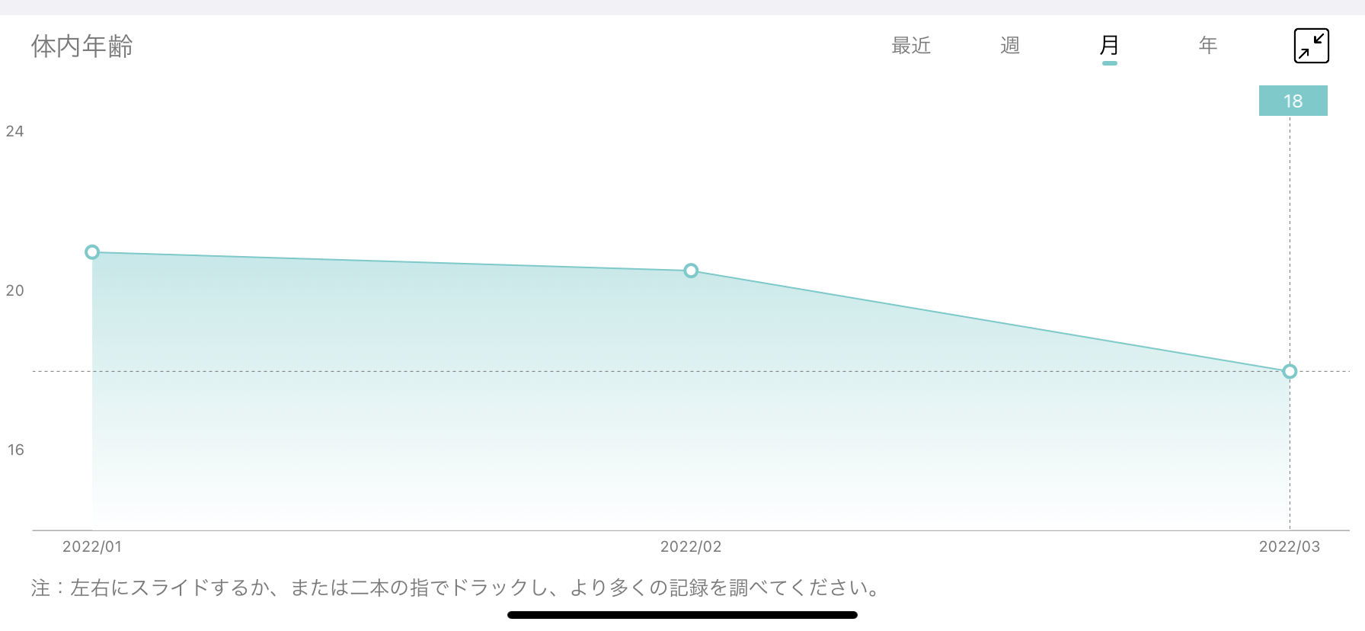Screen dimensions: 1365x631
Task: Select the 2022/03 data point
Action: (1290, 371)
